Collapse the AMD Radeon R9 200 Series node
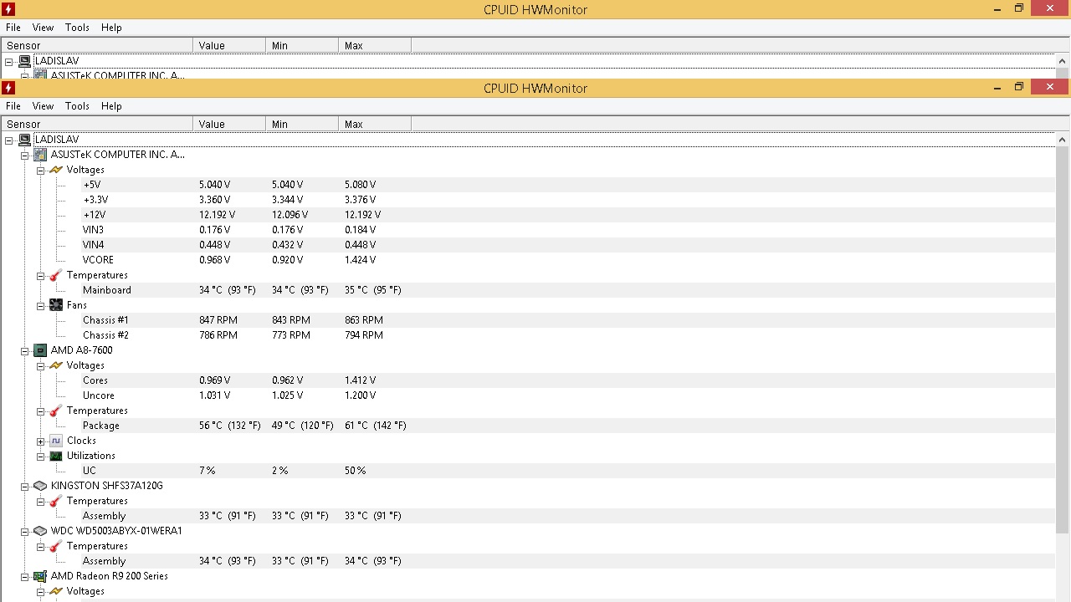Image resolution: width=1071 pixels, height=602 pixels. coord(25,576)
